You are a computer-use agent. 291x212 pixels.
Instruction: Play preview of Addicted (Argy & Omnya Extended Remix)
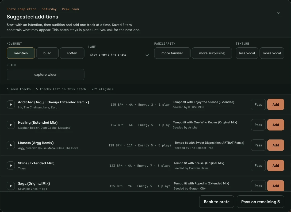pyautogui.click(x=11, y=104)
